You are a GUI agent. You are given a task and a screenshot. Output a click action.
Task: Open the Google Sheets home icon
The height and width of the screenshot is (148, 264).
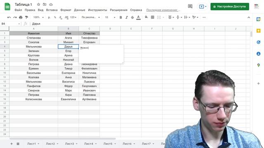click(7, 7)
